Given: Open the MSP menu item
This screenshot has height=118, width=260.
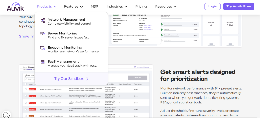Looking at the screenshot, I should click(94, 6).
